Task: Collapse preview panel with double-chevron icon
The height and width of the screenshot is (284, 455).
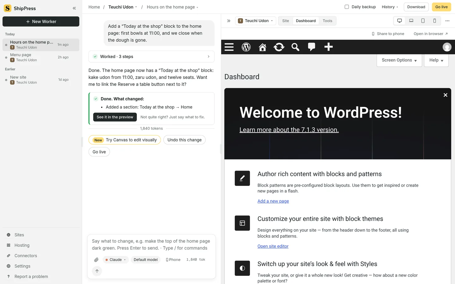Action: (x=229, y=21)
